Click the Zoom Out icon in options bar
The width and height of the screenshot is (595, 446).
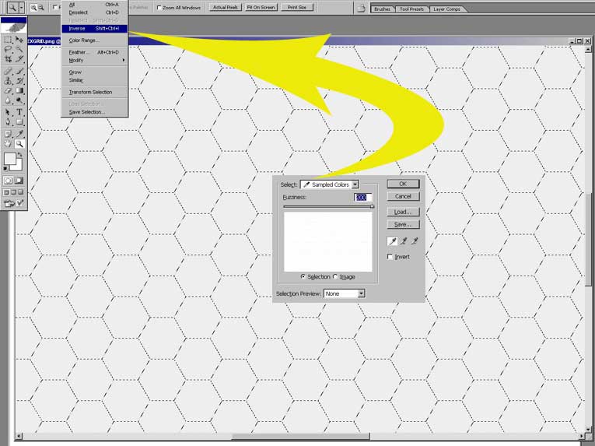click(41, 7)
